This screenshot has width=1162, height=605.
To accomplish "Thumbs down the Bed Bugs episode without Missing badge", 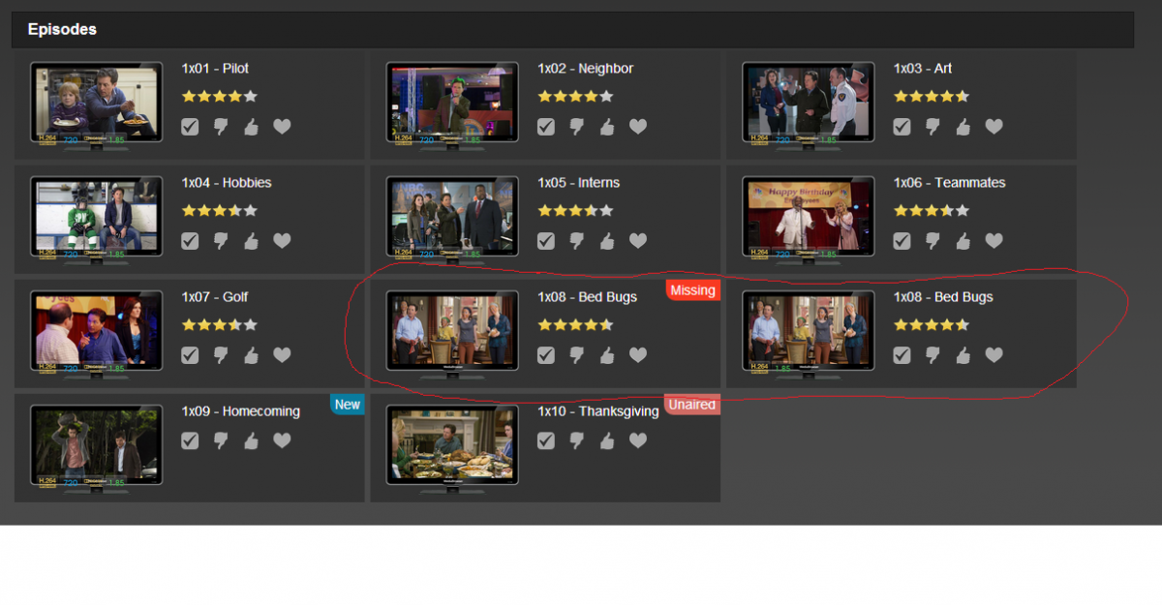I will tap(933, 355).
